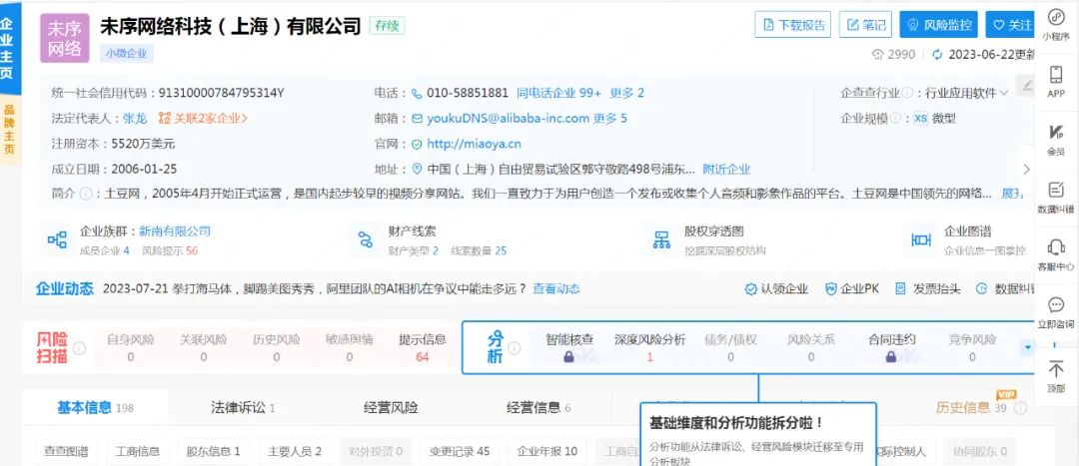Click the info icon next to 分析

pos(515,347)
